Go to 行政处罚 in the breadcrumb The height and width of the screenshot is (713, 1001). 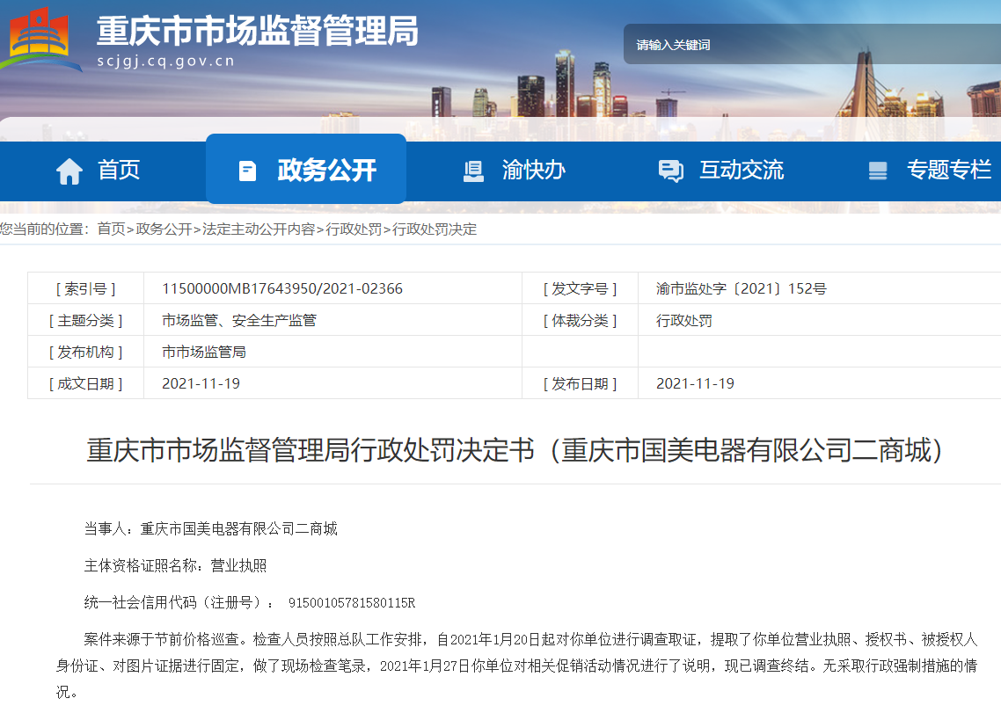pyautogui.click(x=354, y=229)
